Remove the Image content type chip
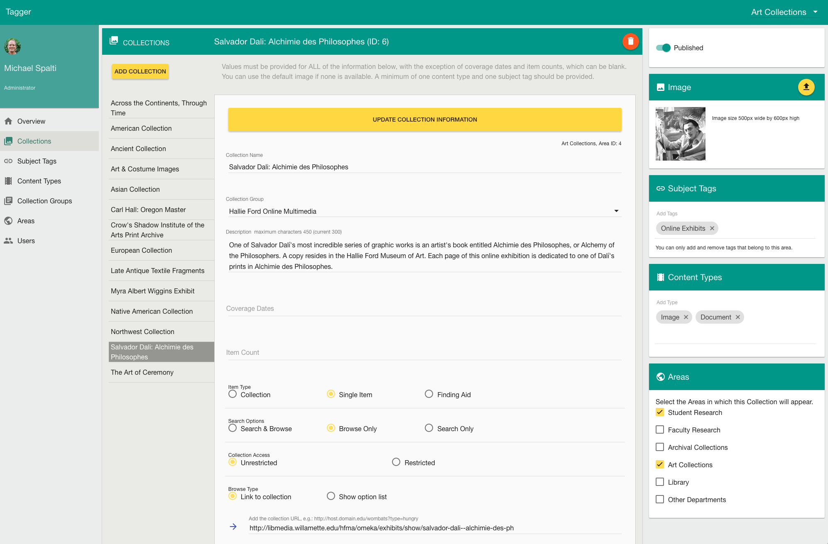 (686, 317)
